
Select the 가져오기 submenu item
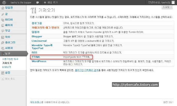pos(7,63)
